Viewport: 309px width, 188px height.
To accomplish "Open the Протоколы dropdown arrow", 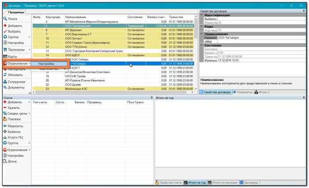I will [x=30, y=50].
